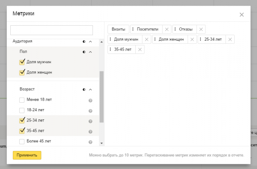
Task: Click the Пол heading label
Action: 23,51
